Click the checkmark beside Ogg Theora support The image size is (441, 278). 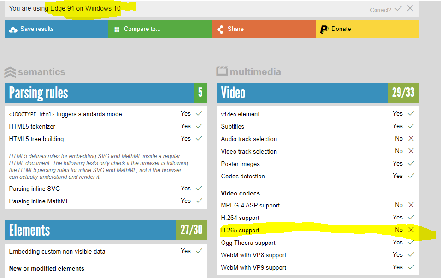point(411,242)
